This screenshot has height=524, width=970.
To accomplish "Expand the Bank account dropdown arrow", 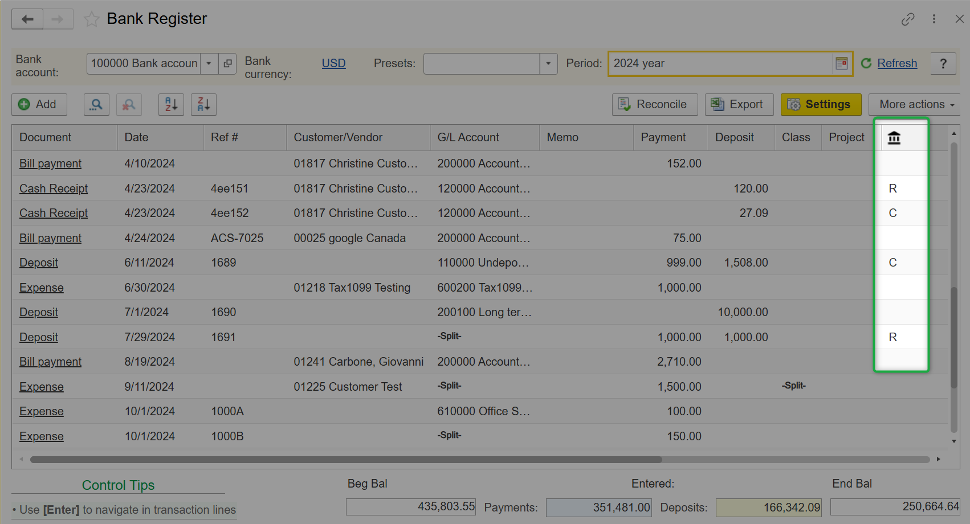I will tap(209, 64).
